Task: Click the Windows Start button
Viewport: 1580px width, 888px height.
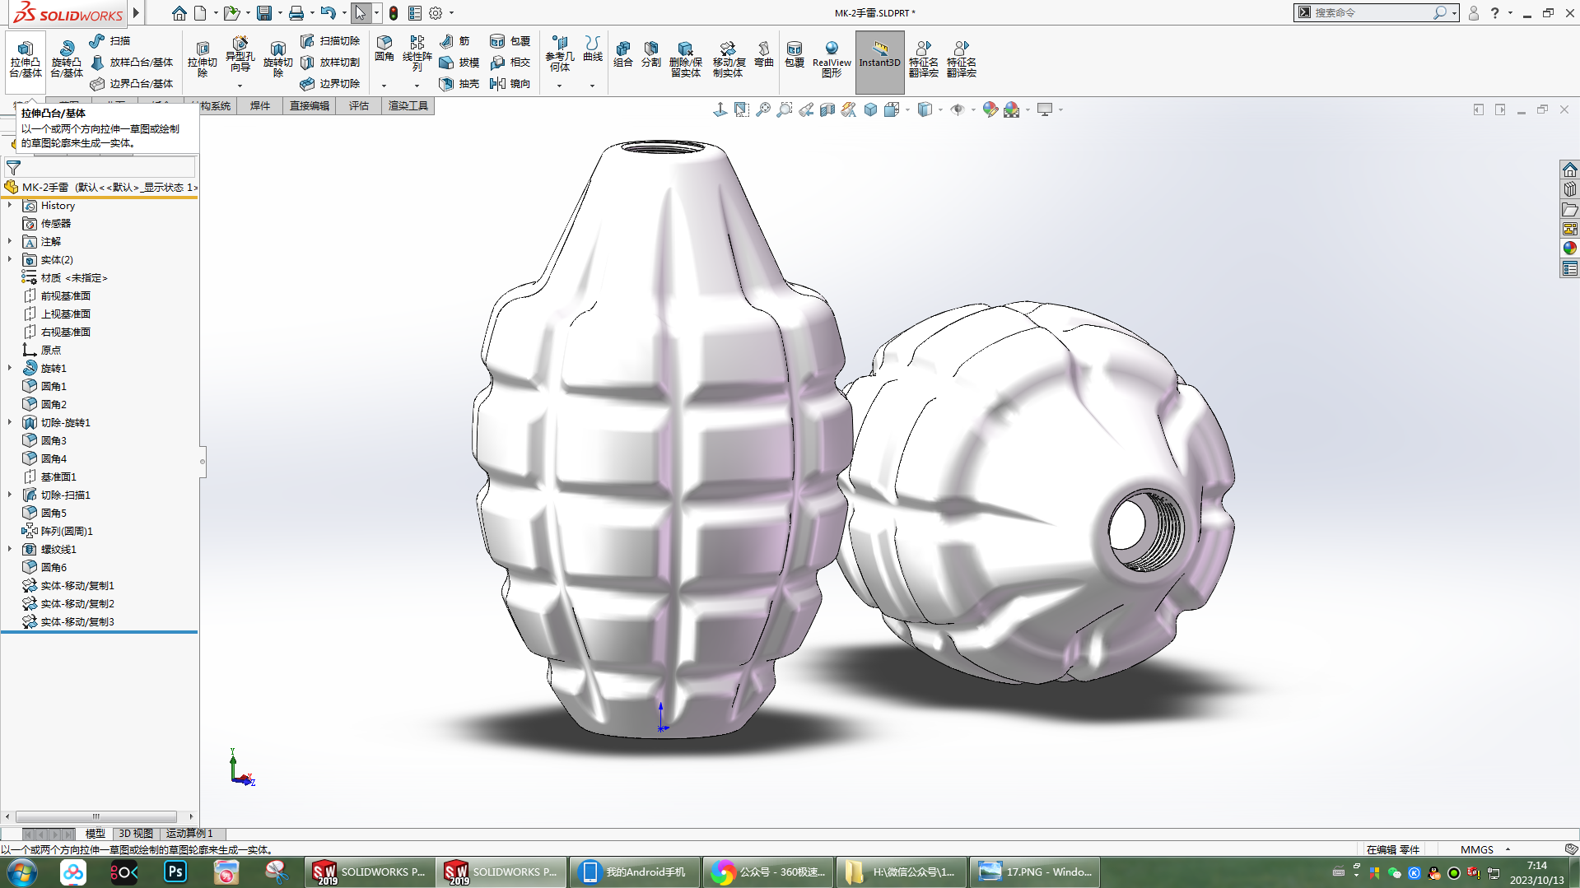Action: (x=22, y=872)
